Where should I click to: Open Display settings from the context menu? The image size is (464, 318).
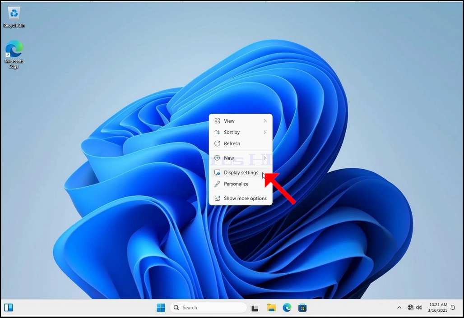coord(241,172)
